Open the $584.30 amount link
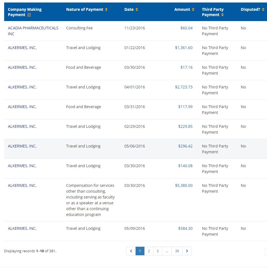The image size is (267, 270). 185,228
